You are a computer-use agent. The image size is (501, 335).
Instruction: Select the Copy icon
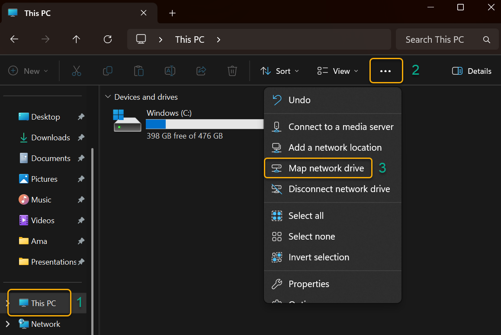[x=108, y=70]
